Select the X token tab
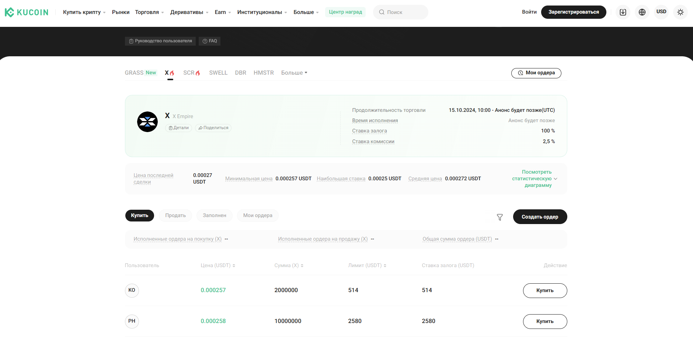 pyautogui.click(x=170, y=73)
